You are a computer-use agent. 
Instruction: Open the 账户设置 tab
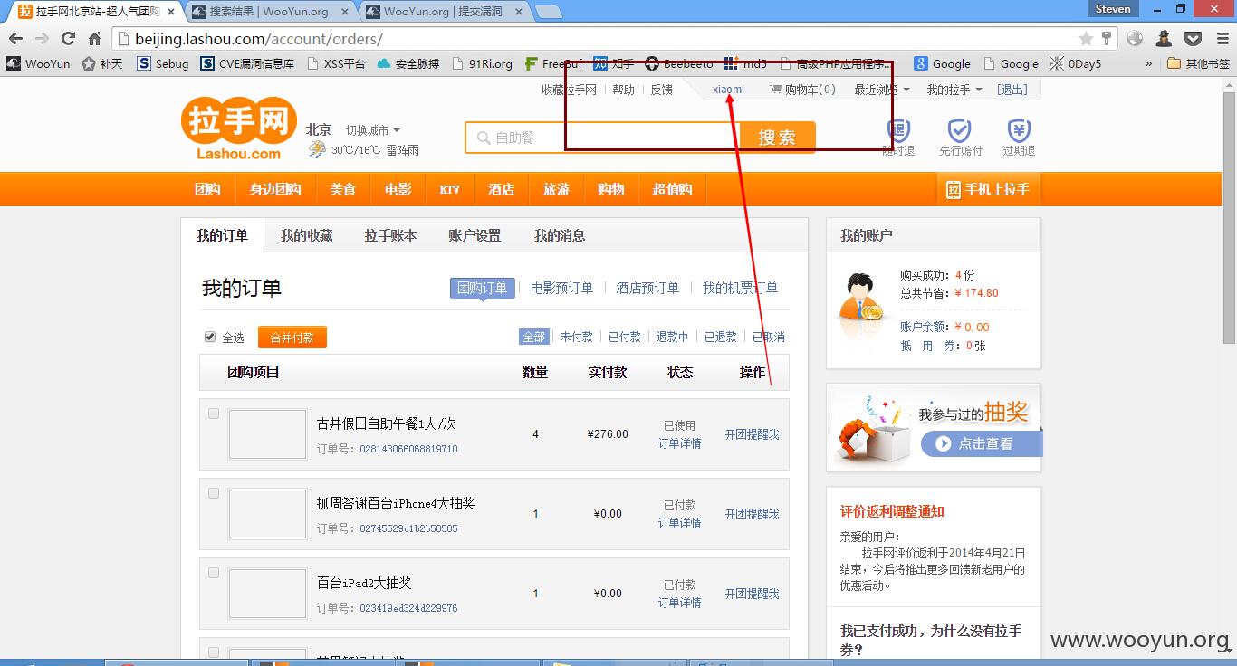(475, 235)
